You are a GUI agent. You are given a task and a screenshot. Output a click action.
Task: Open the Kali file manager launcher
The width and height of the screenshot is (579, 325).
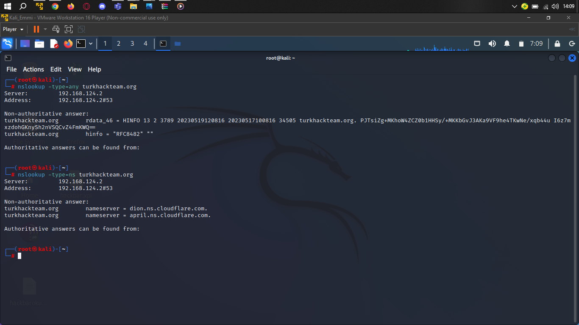39,44
